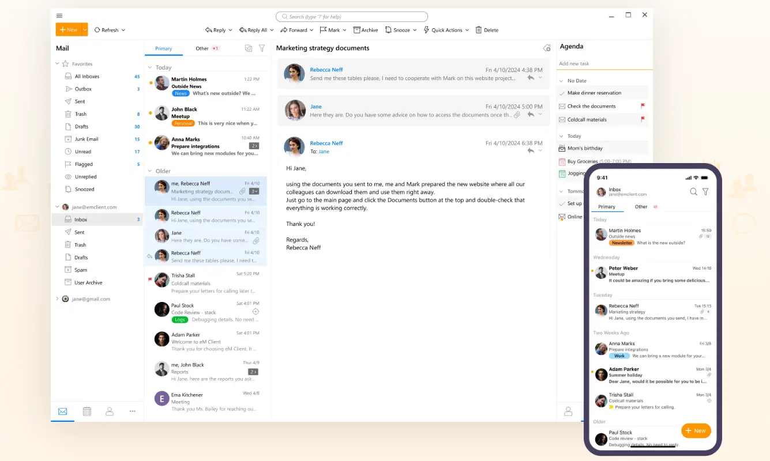The width and height of the screenshot is (770, 461).
Task: Expand the jane@gmail.com account tree
Action: click(x=57, y=299)
